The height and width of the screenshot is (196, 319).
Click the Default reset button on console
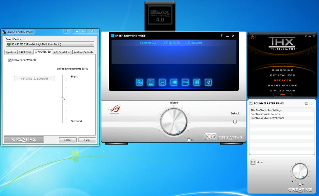coord(235,122)
